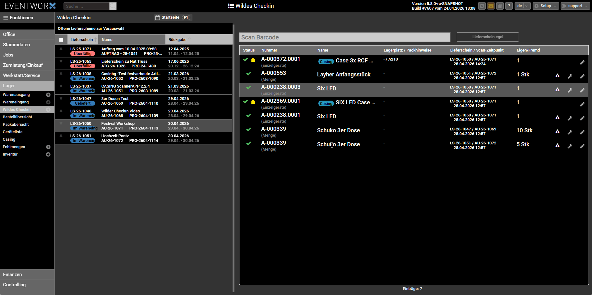Click the refresh icon in top bar
This screenshot has height=295, width=592.
click(x=482, y=6)
